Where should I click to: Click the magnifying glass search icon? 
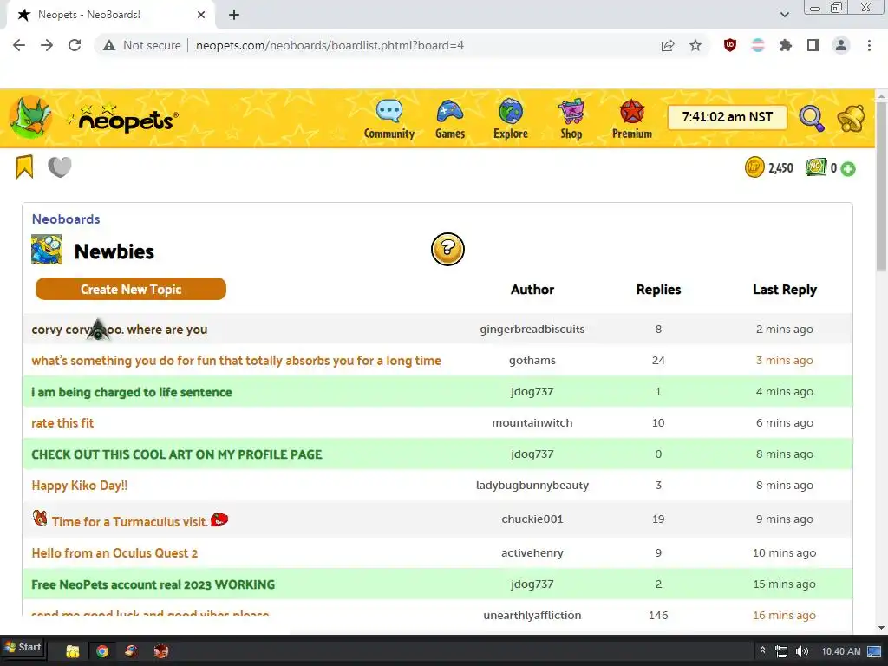coord(812,118)
